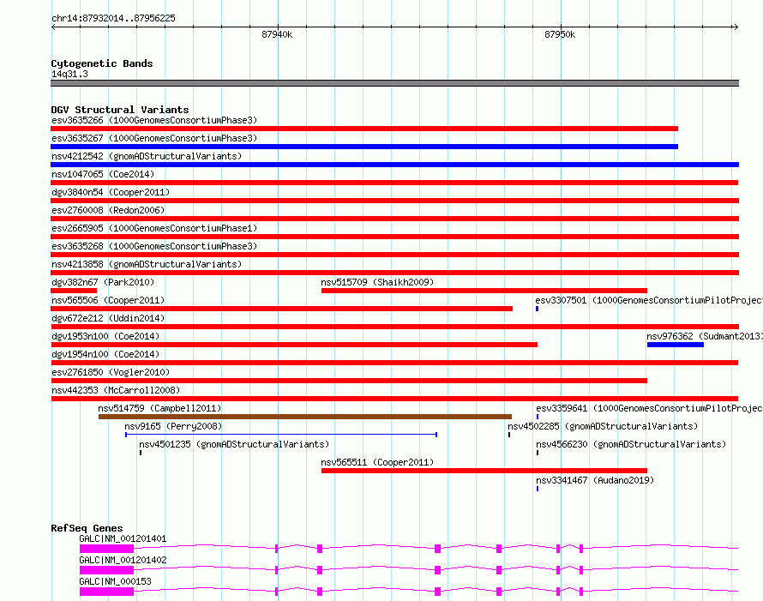This screenshot has height=601, width=763.
Task: Select the gray 14q31.3 cytogenetic band
Action: 394,83
